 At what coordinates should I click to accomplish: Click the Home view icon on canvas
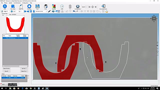coord(157,42)
